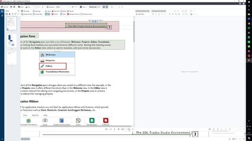252x141 pixels.
Task: Open the Help menu
Action: point(24,4)
